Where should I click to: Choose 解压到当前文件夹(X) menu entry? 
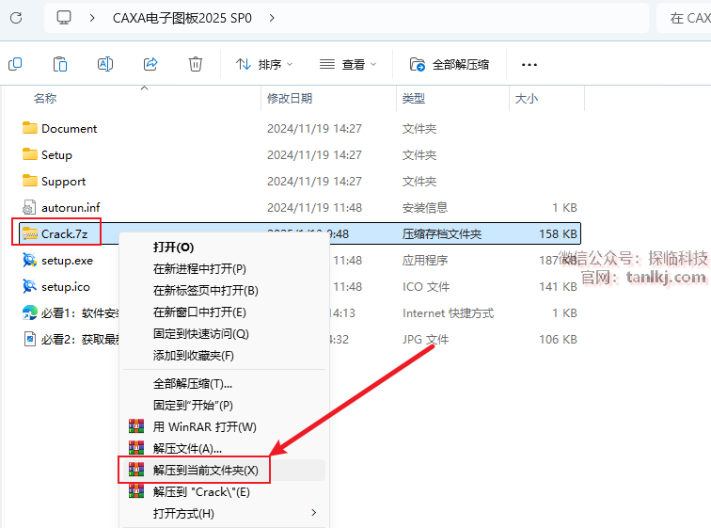(205, 470)
